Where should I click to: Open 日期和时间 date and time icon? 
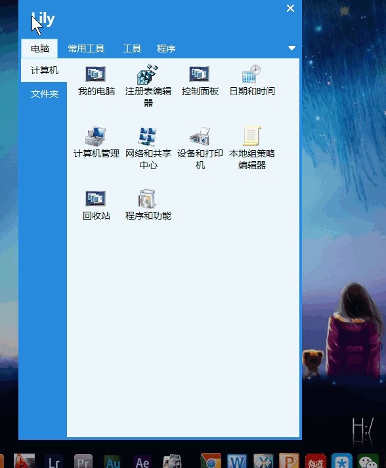point(251,73)
